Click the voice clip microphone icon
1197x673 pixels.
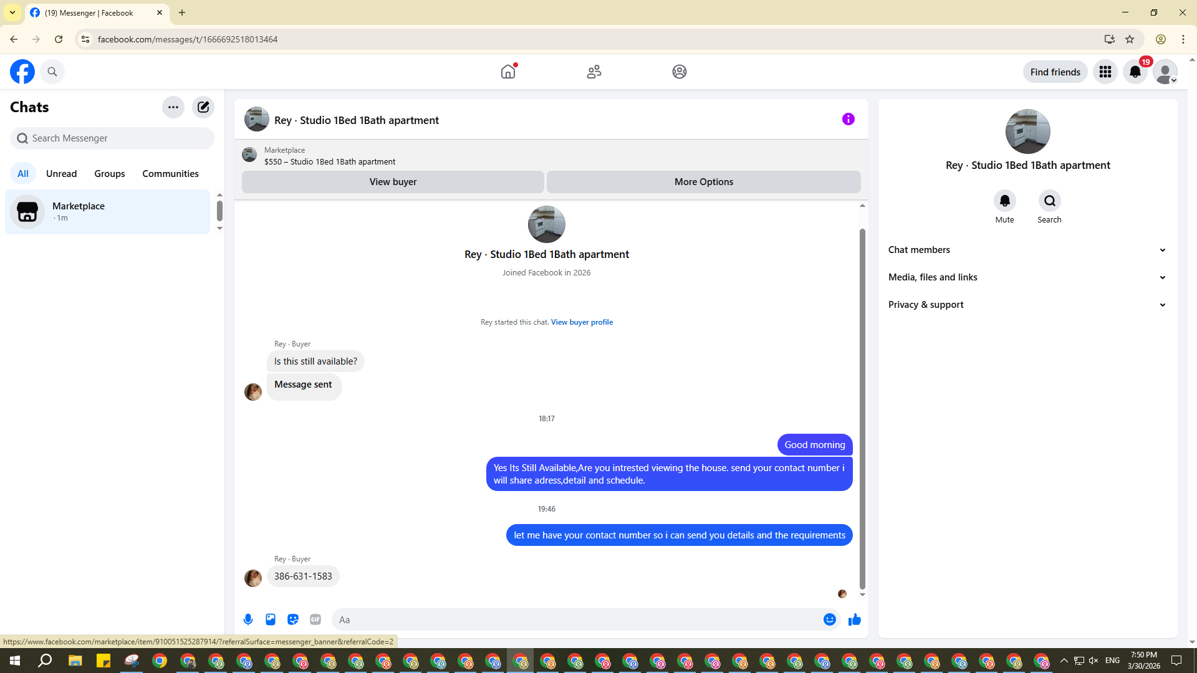248,619
